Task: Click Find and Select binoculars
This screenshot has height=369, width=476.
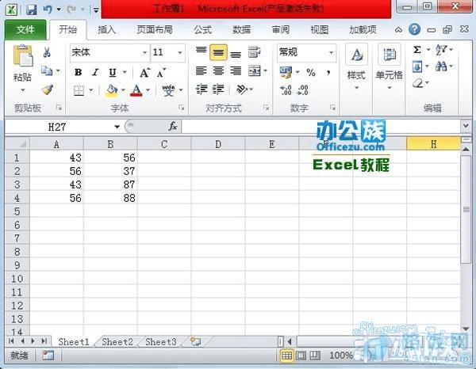Action: tap(441, 66)
